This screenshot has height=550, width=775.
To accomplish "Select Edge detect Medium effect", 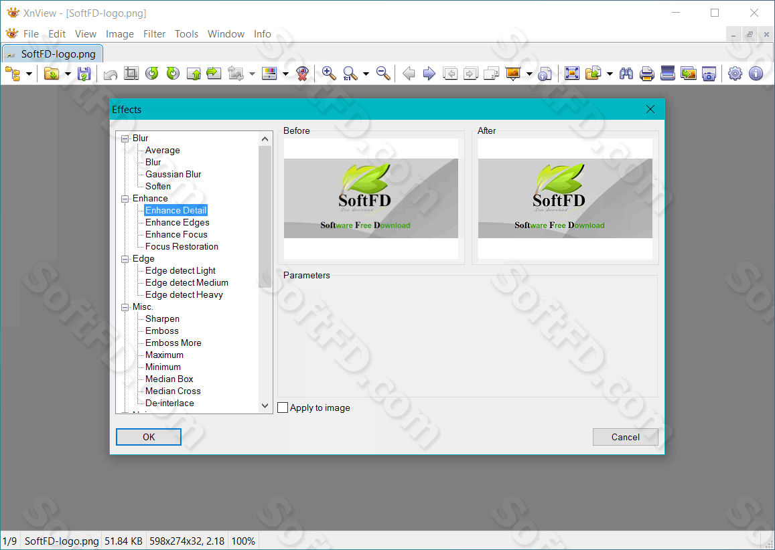I will [186, 283].
